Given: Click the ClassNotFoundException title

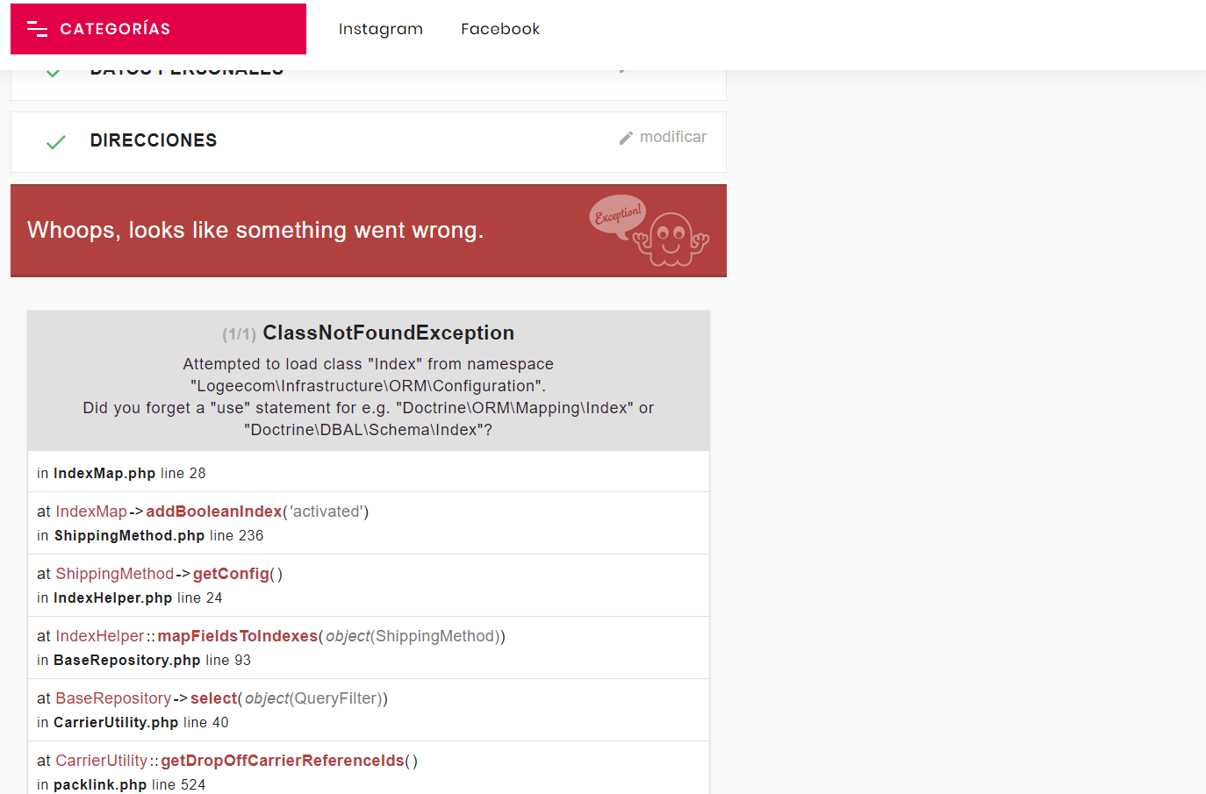Looking at the screenshot, I should [x=389, y=333].
